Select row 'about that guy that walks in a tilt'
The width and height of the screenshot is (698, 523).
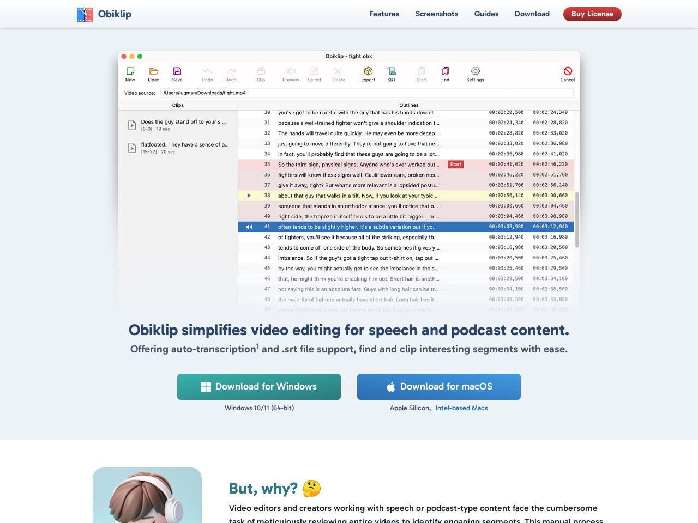tap(406, 196)
